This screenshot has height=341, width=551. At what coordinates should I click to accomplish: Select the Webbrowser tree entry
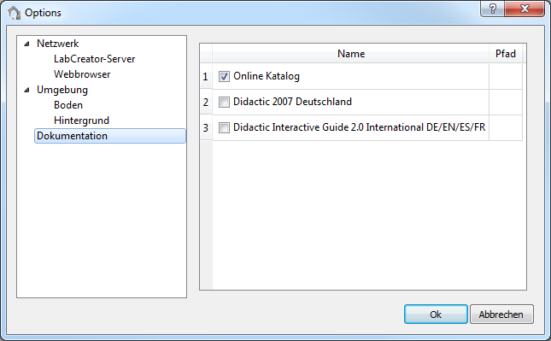[x=82, y=74]
